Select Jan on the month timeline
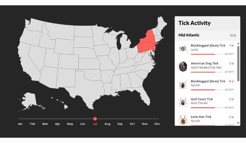The width and height of the screenshot is (246, 143). [x=20, y=124]
